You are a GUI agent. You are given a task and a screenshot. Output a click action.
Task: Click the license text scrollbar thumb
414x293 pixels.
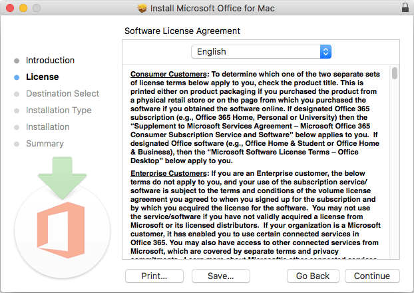395,73
